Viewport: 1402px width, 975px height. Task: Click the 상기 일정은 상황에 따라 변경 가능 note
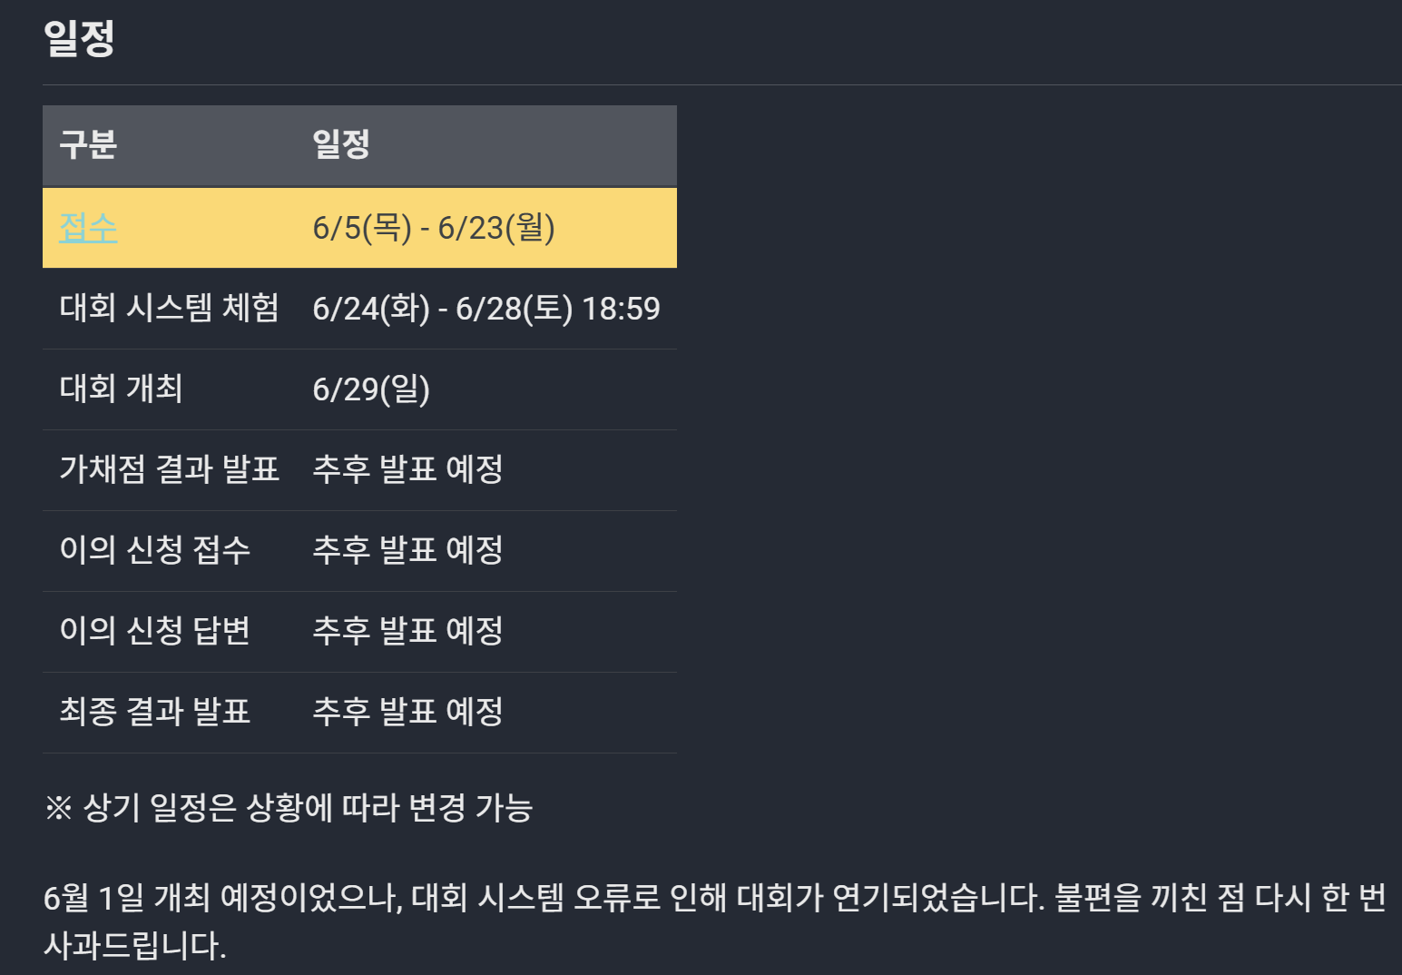pyautogui.click(x=308, y=808)
